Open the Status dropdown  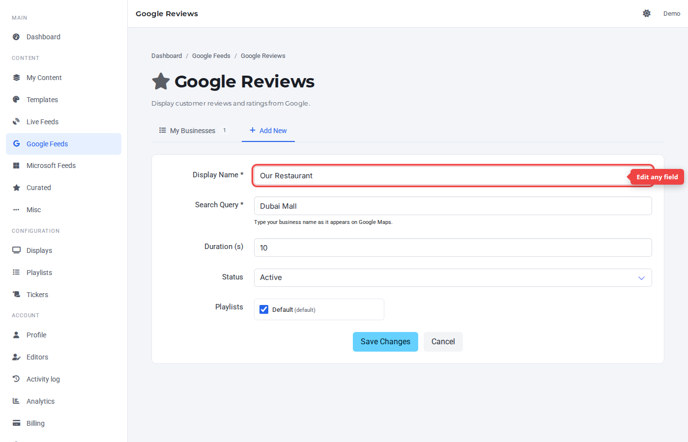click(x=453, y=277)
